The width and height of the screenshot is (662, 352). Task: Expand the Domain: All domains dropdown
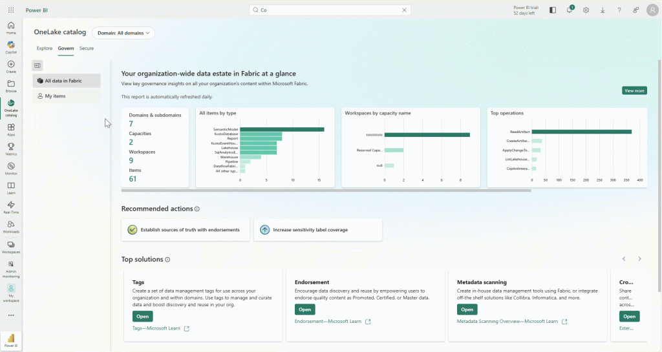(x=123, y=32)
